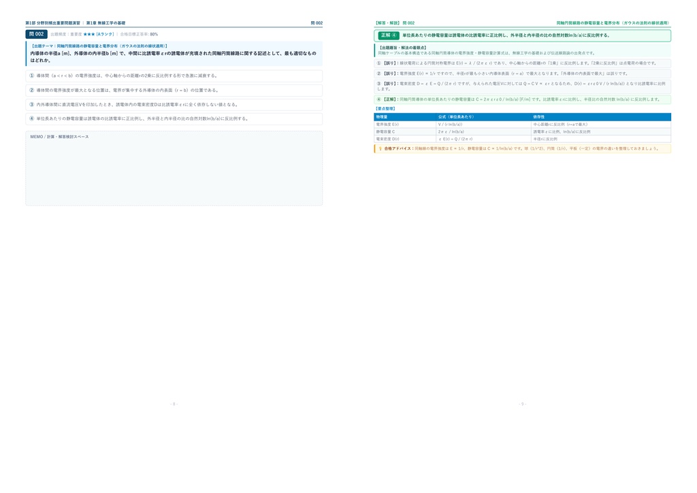697x493 pixels.
Task: Select answer choice ④ on the question page
Action: tap(174, 119)
